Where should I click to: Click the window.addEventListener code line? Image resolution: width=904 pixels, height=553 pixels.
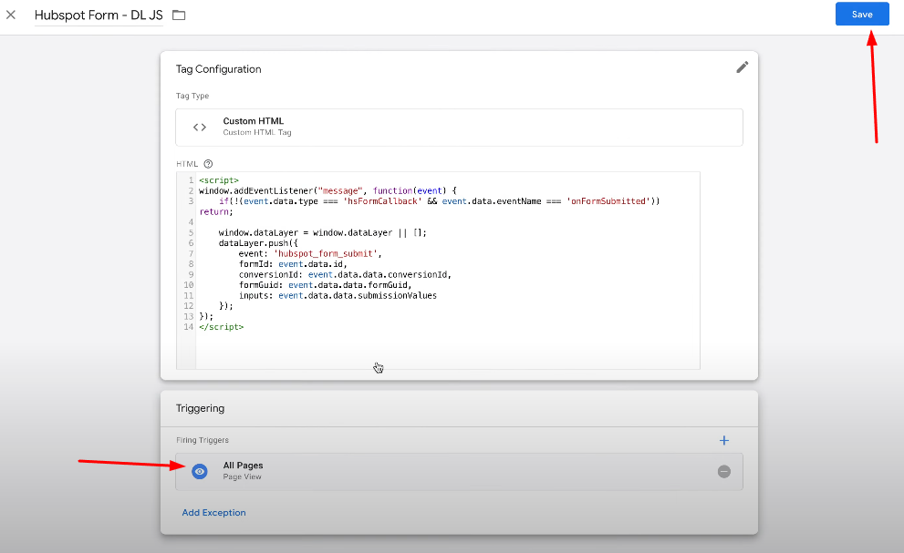[x=327, y=190]
